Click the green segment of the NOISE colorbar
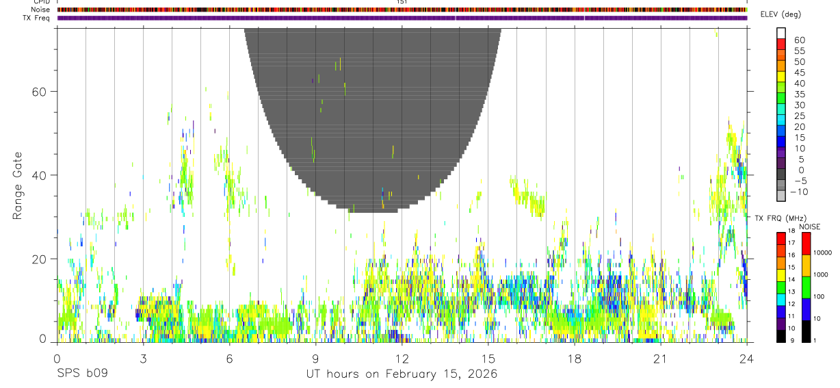840x388 pixels. pos(806,287)
